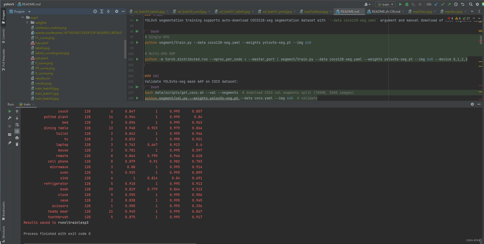Open IDE settings gear in top toolbar

coord(477,4)
